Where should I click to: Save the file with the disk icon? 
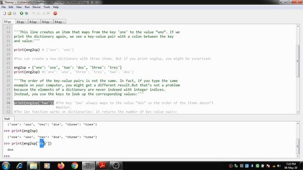tap(15, 13)
